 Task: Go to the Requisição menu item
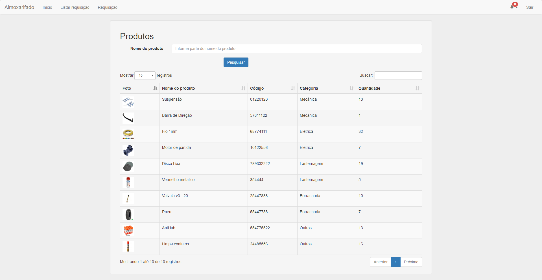click(108, 7)
